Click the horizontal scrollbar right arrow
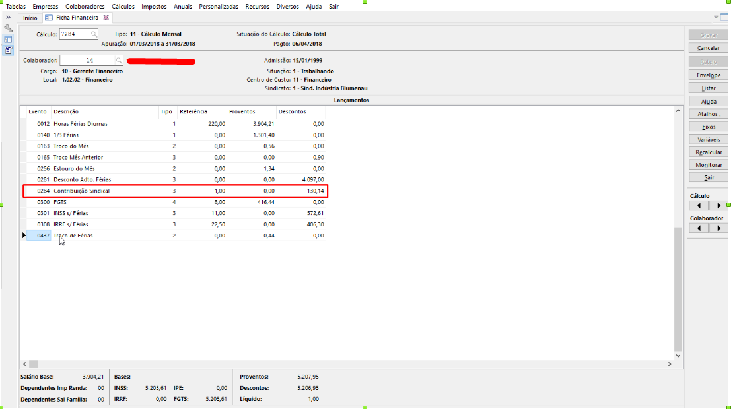 [x=670, y=364]
